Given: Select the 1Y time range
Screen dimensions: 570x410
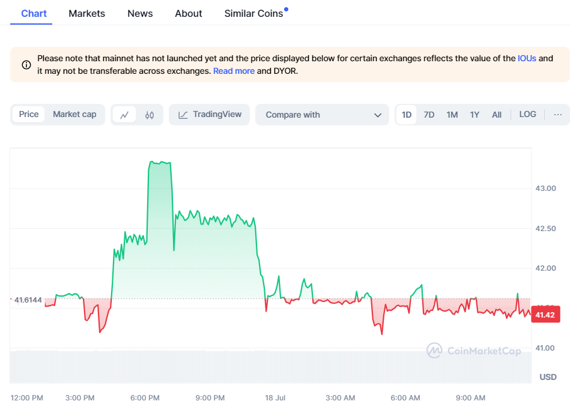Looking at the screenshot, I should 474,115.
